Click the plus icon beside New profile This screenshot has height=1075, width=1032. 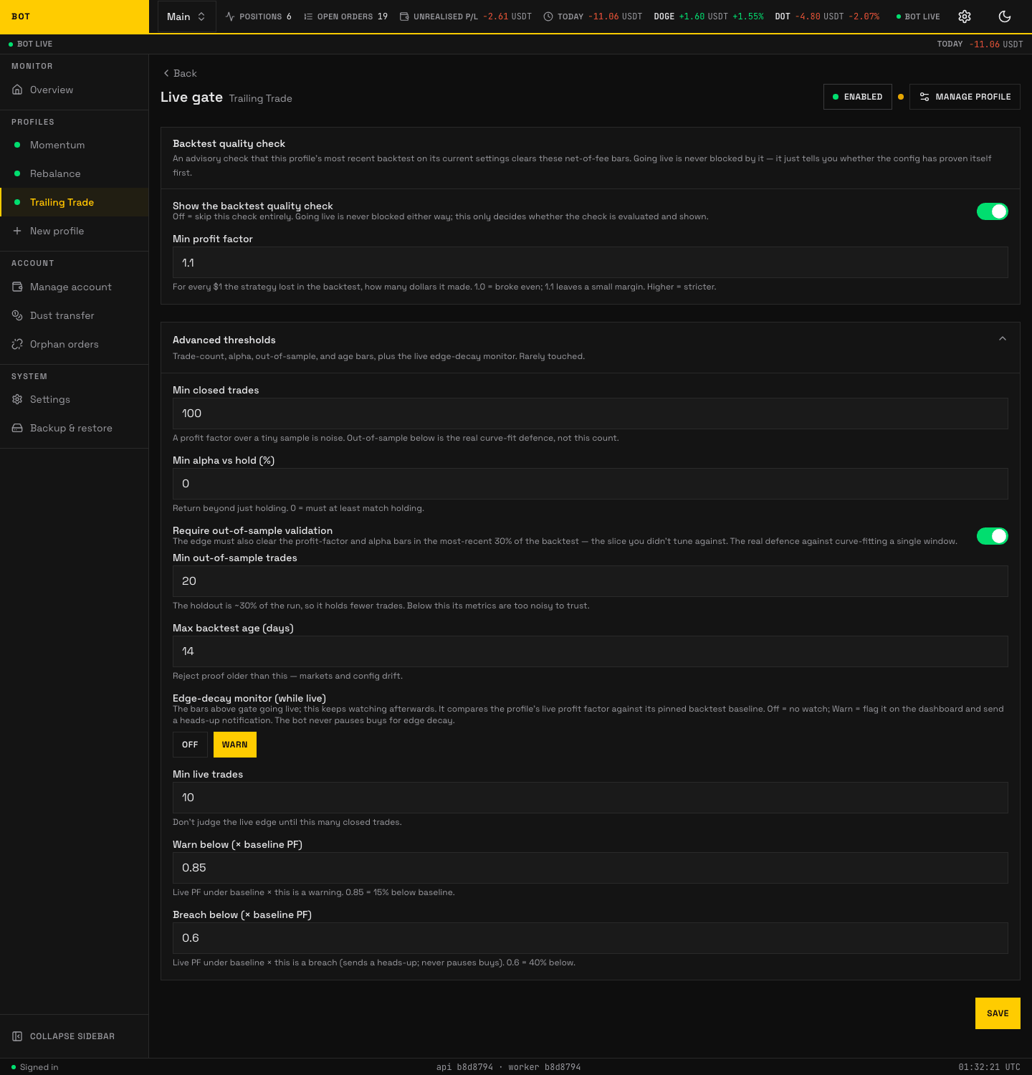[x=17, y=231]
